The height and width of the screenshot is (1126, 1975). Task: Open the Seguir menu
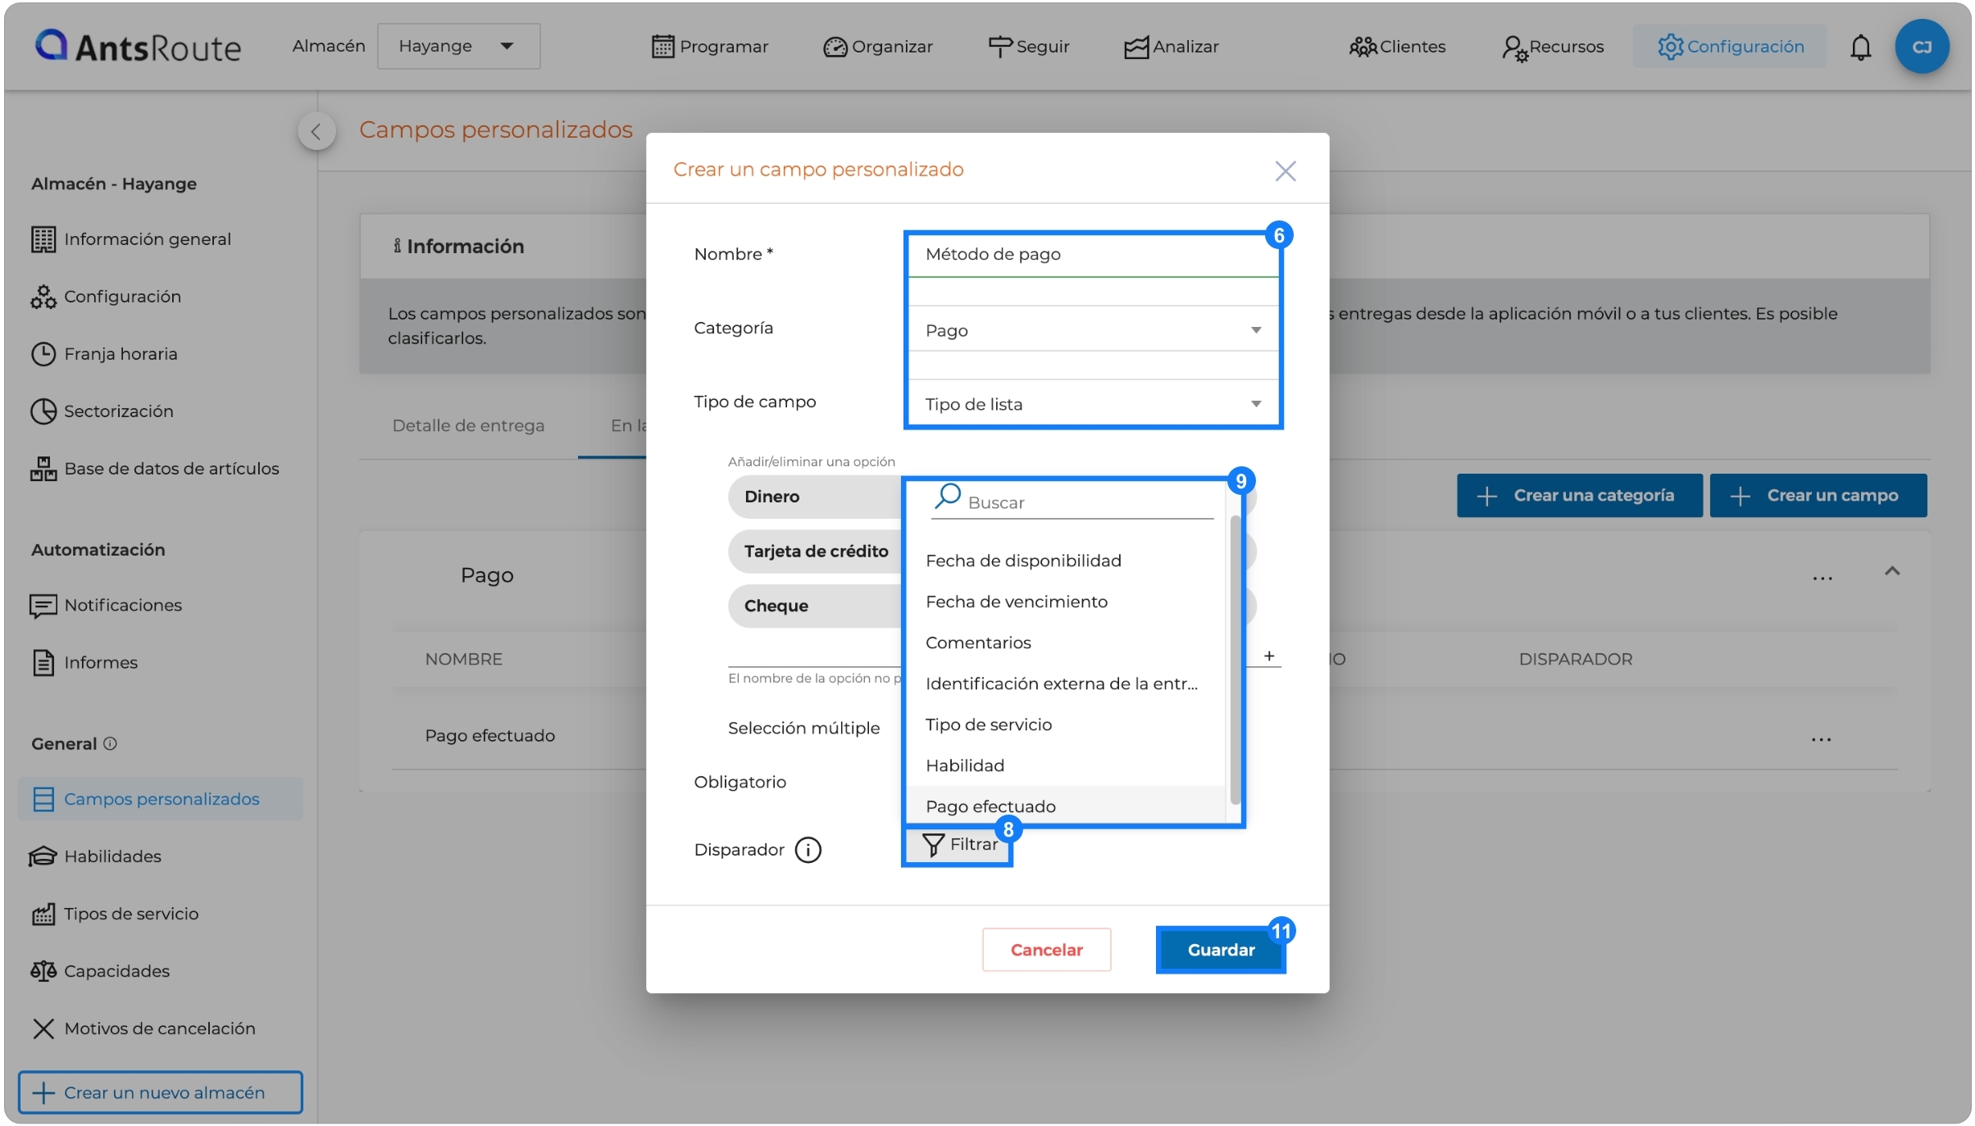tap(1029, 47)
